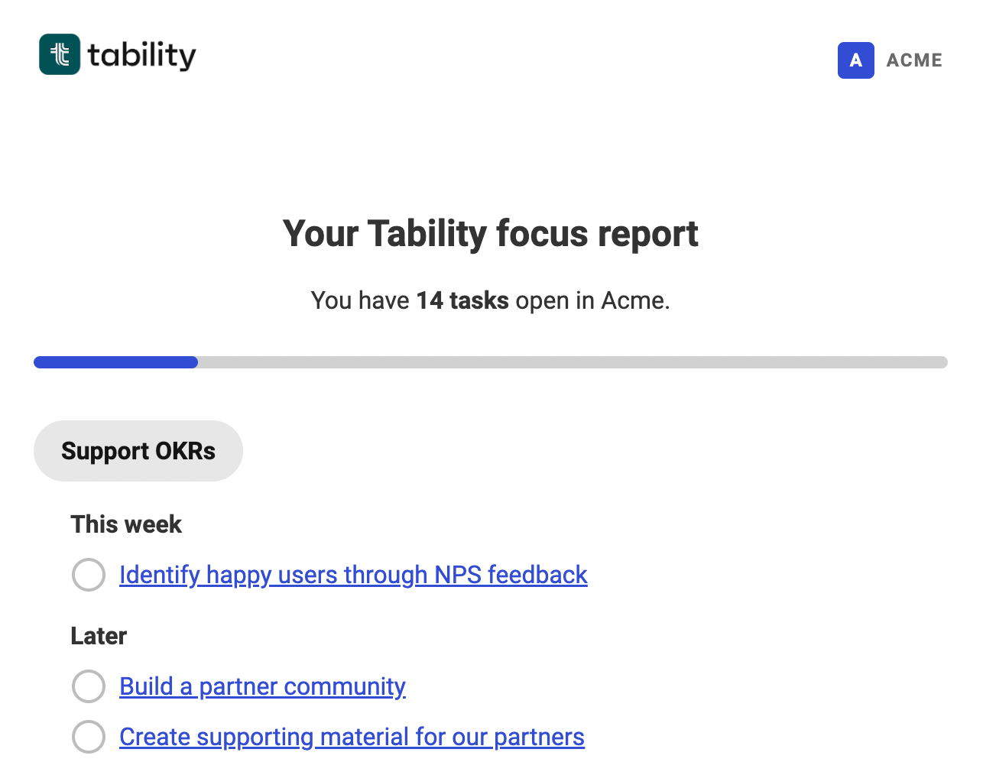The image size is (983, 775).
Task: Open Identify happy users through NPS feedback
Action: (x=353, y=575)
